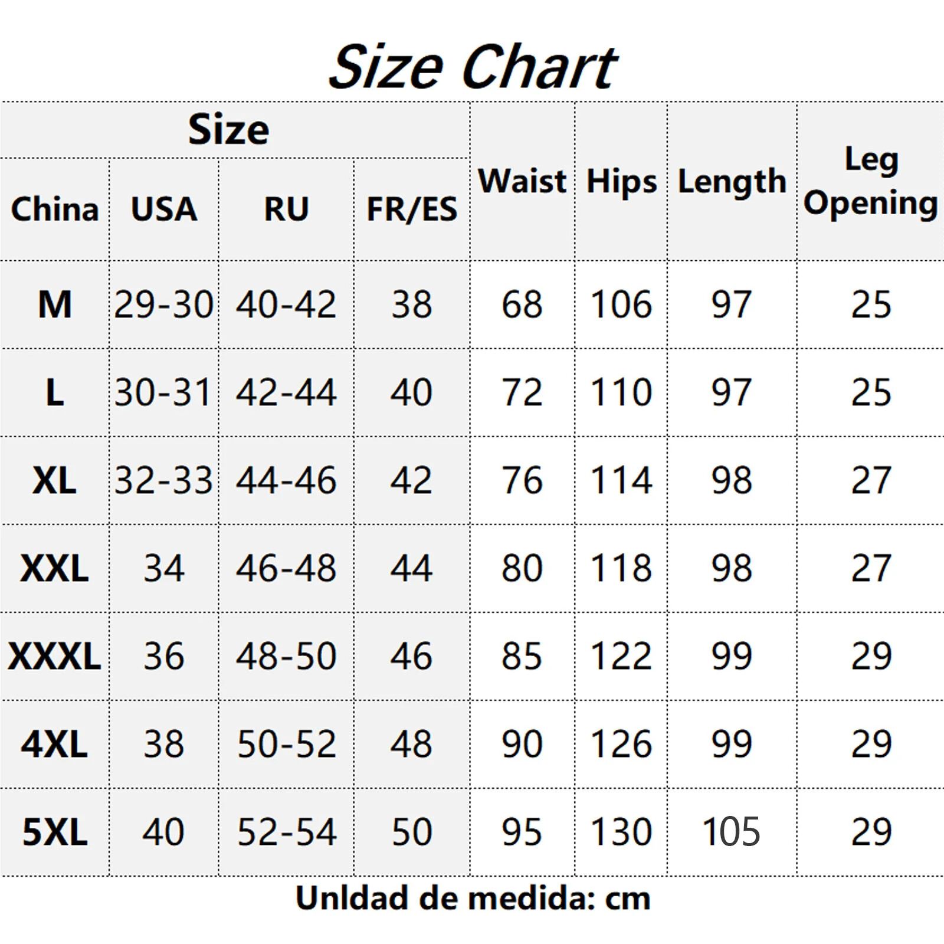Select the Length column header
The height and width of the screenshot is (944, 944).
732,181
